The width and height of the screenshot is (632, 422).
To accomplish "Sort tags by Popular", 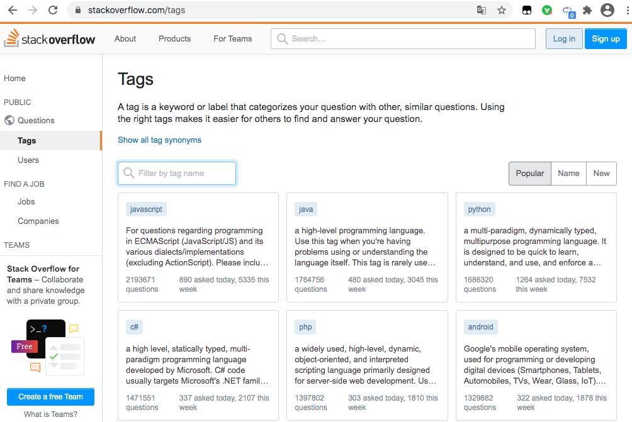I will [x=529, y=174].
